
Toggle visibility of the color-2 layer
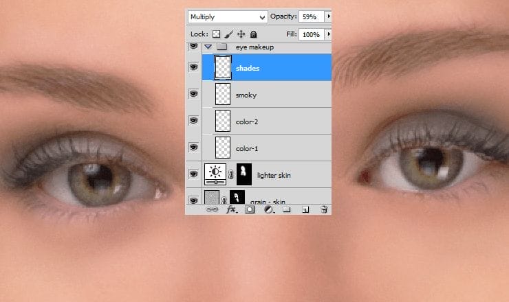[193, 121]
